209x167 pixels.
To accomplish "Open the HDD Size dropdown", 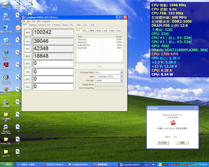I will coord(121,81).
